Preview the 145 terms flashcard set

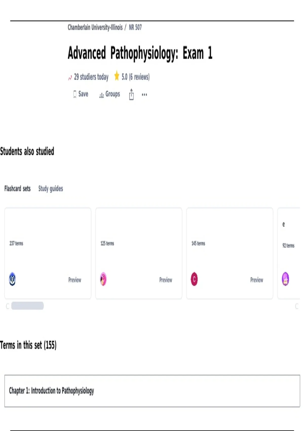coord(257,280)
